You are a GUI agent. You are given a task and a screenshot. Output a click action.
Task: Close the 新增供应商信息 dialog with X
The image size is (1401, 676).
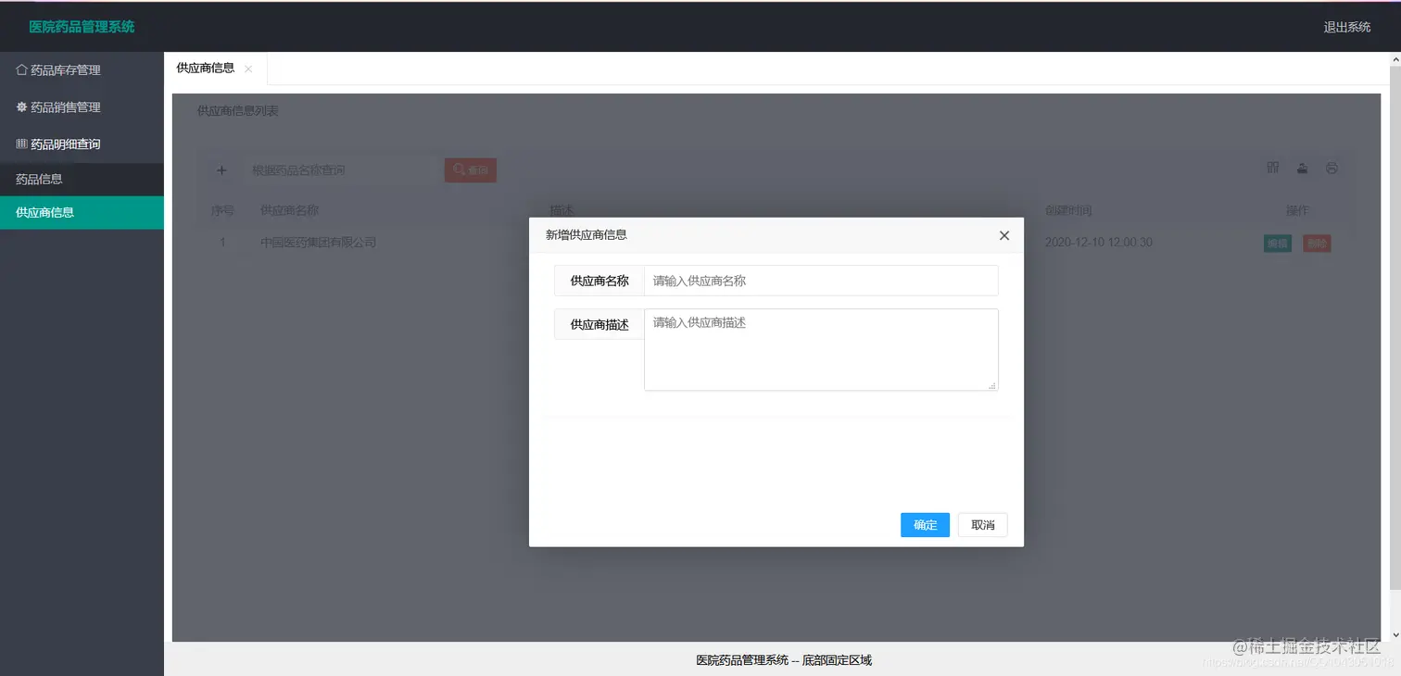point(1004,235)
